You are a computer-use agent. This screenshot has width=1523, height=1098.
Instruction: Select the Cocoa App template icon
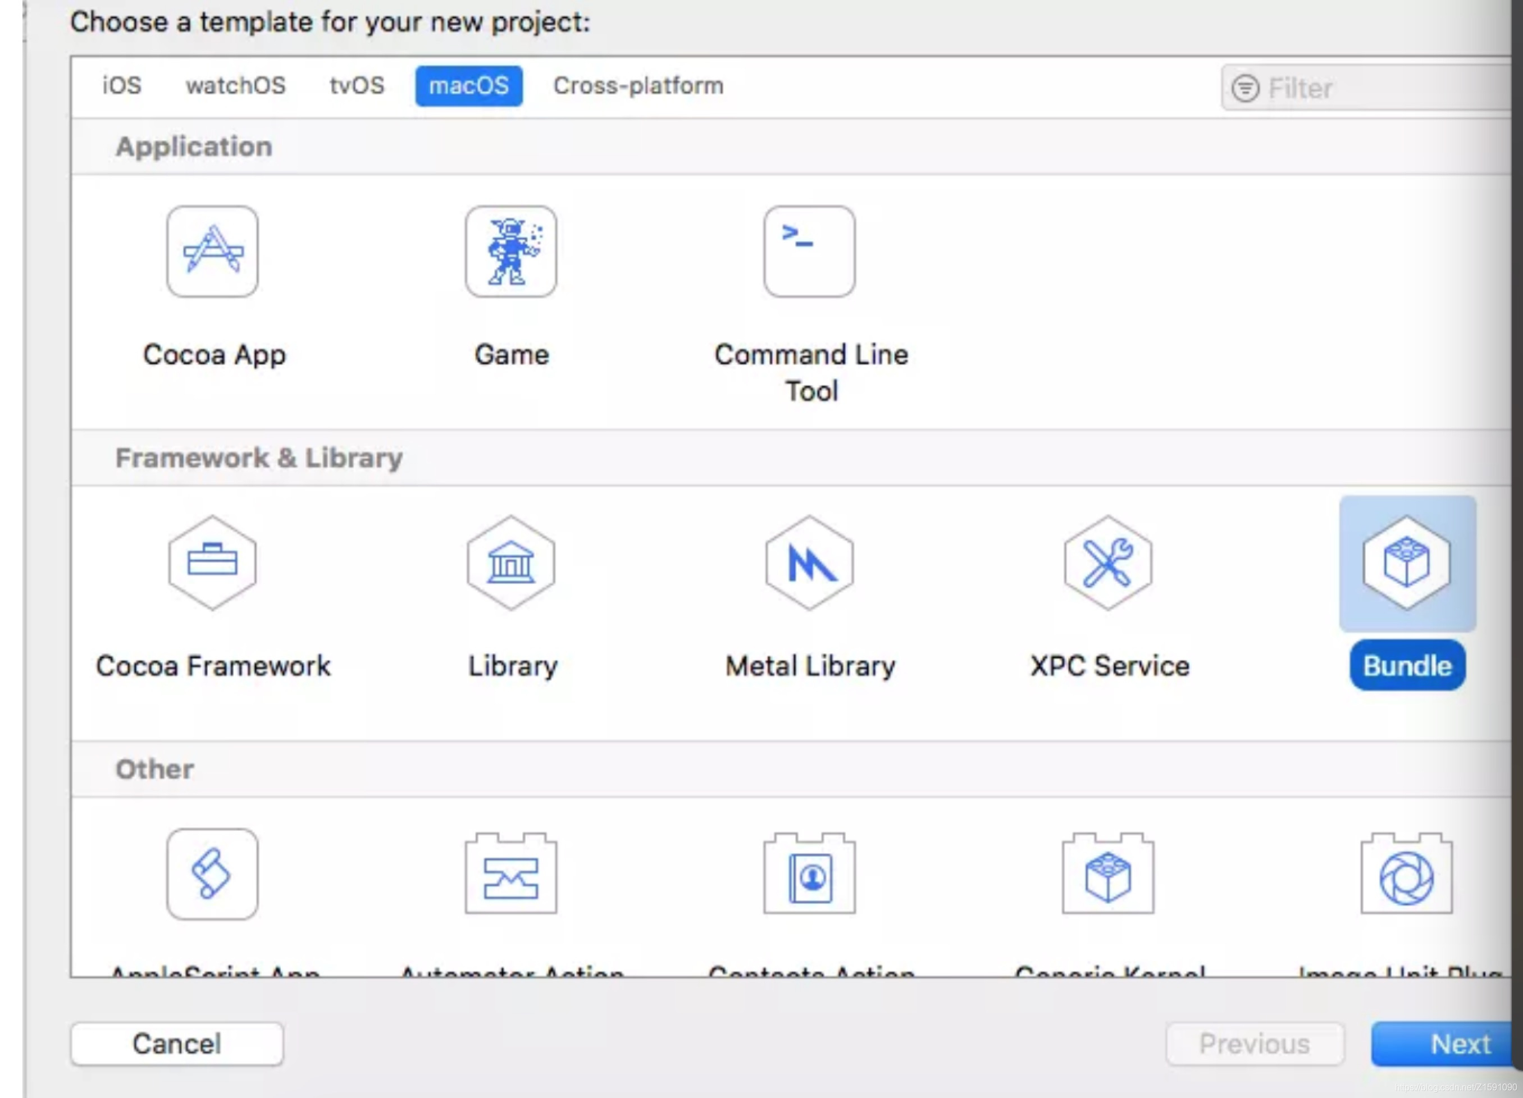212,251
